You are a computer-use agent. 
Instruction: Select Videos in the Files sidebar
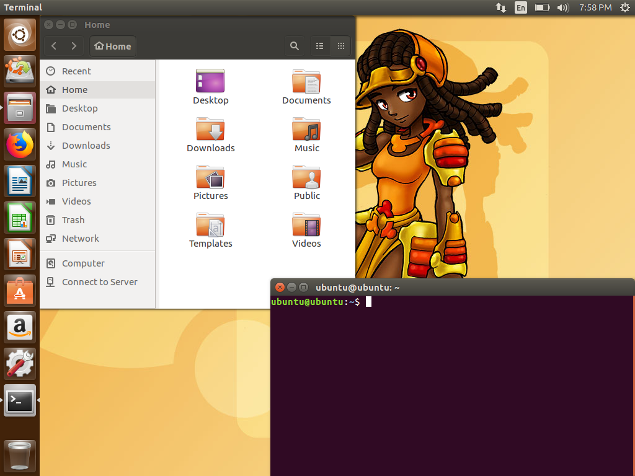pyautogui.click(x=97, y=201)
